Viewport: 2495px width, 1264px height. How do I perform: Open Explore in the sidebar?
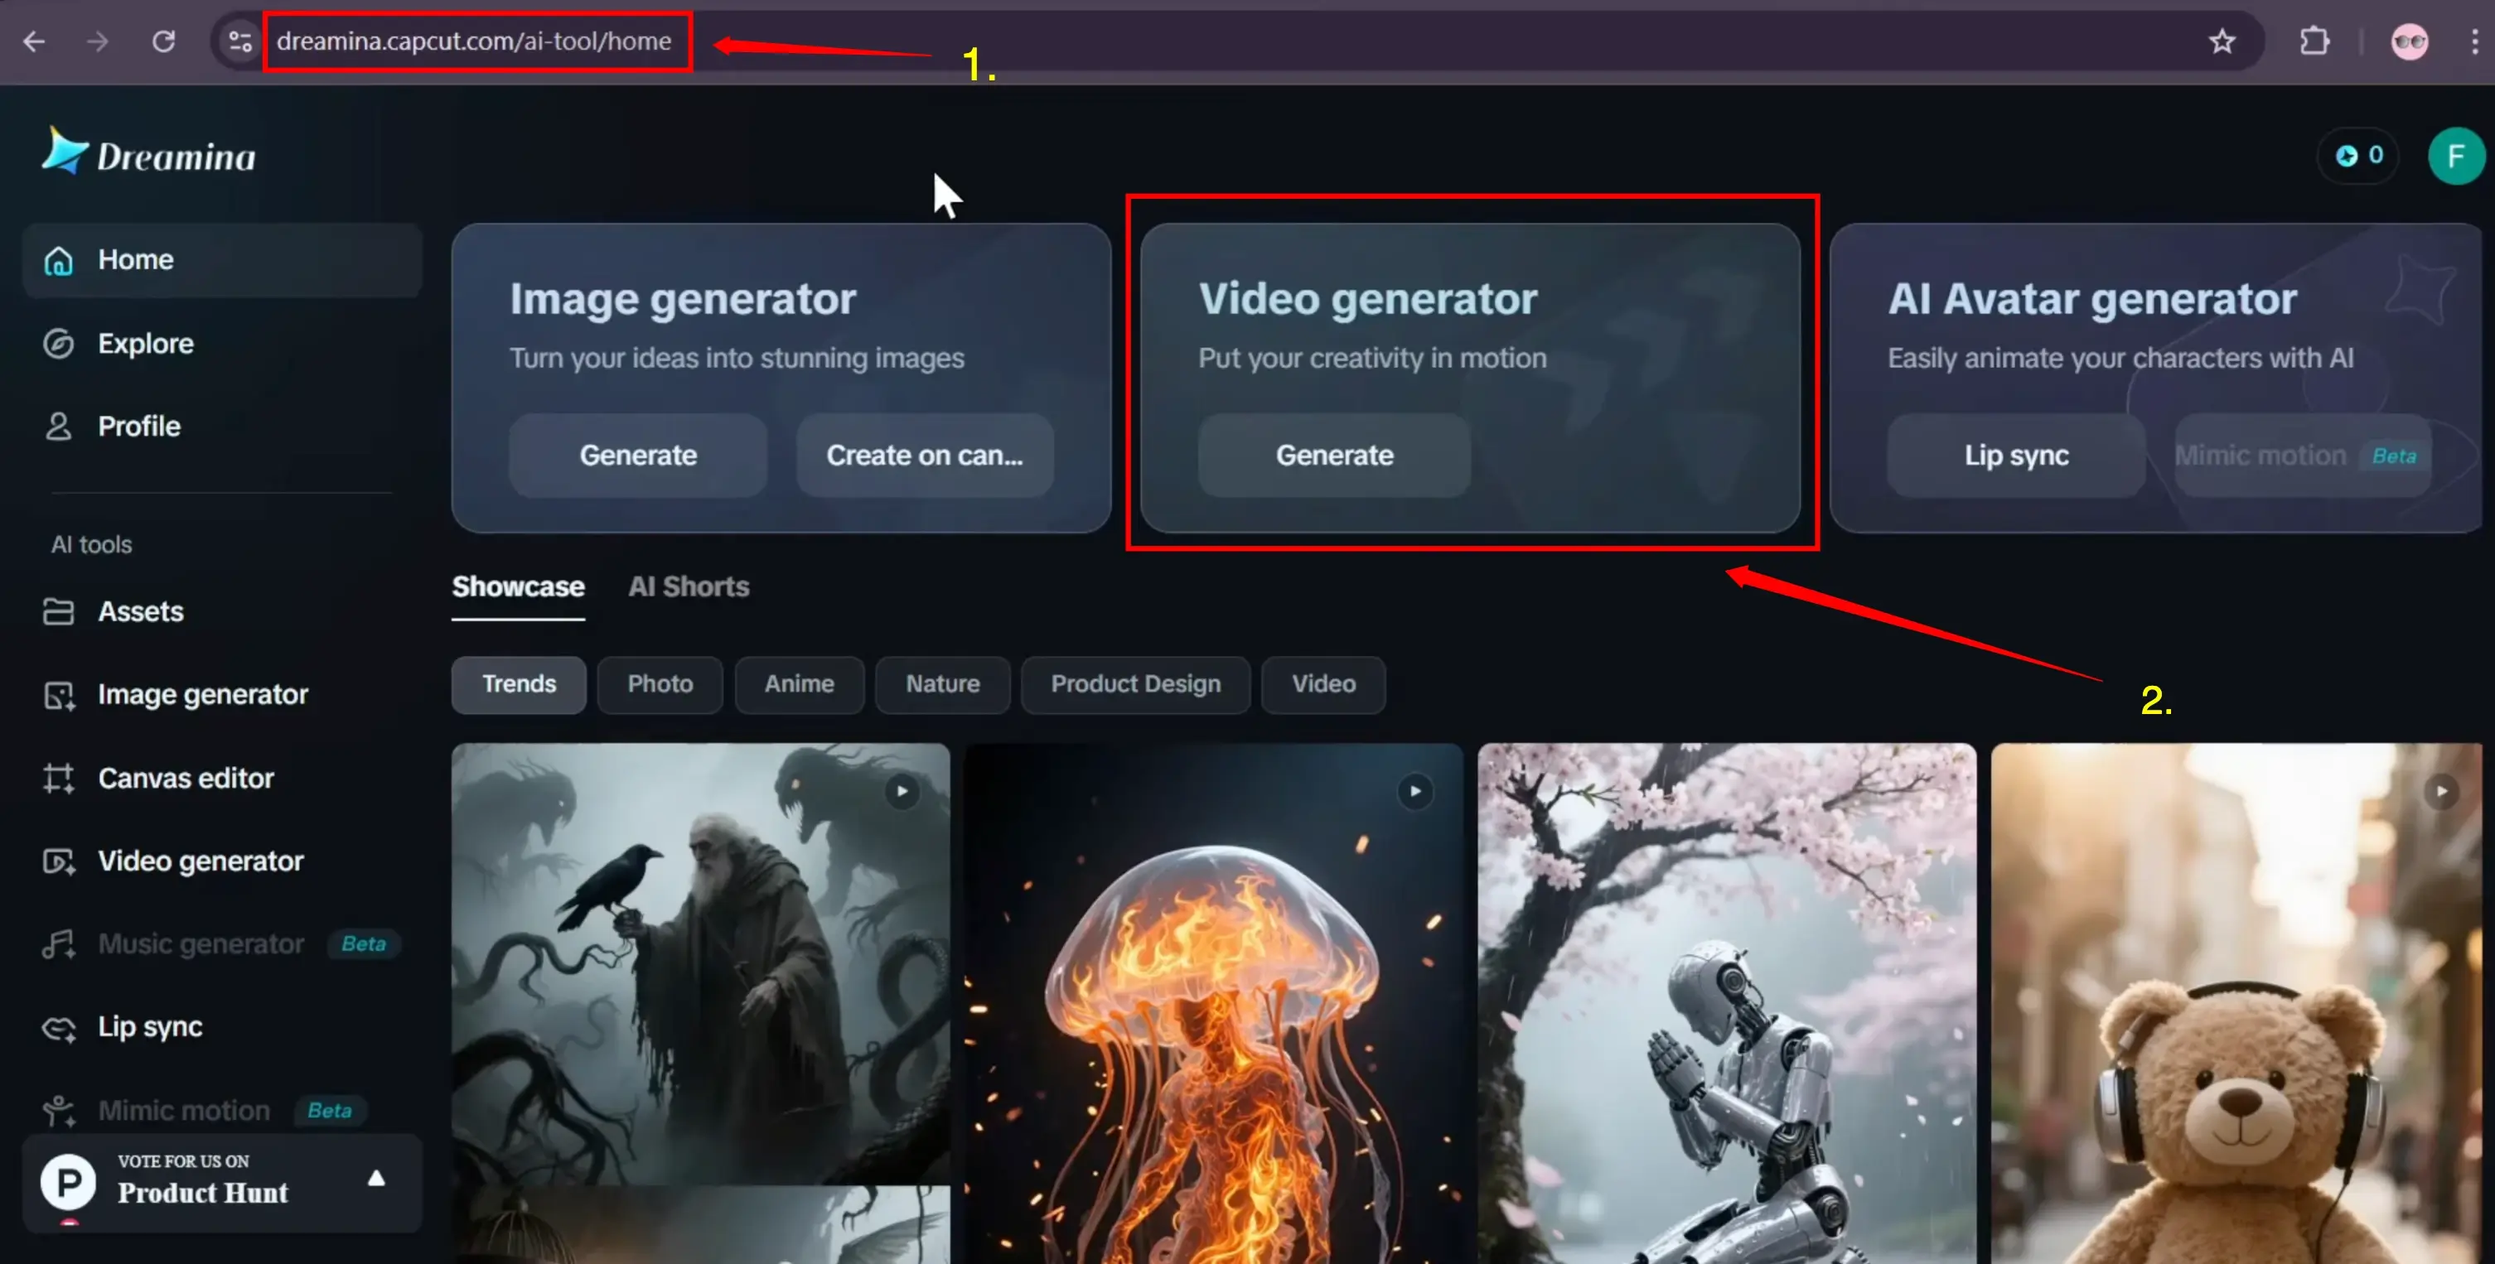(223, 344)
